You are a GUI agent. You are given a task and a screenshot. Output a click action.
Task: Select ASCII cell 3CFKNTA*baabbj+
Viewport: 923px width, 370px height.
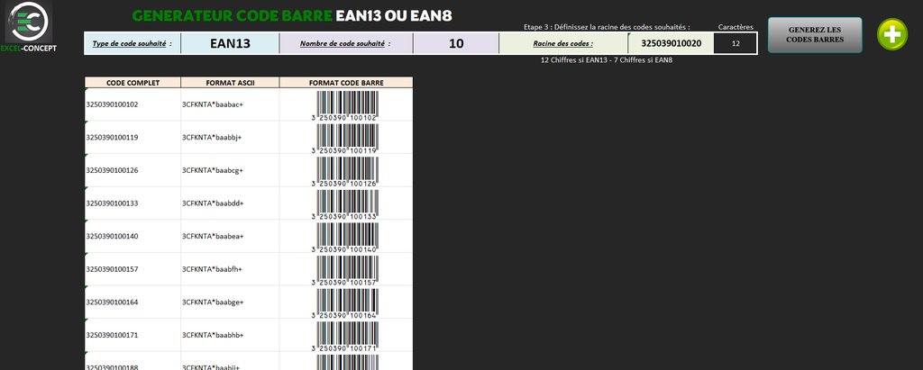[x=230, y=138]
